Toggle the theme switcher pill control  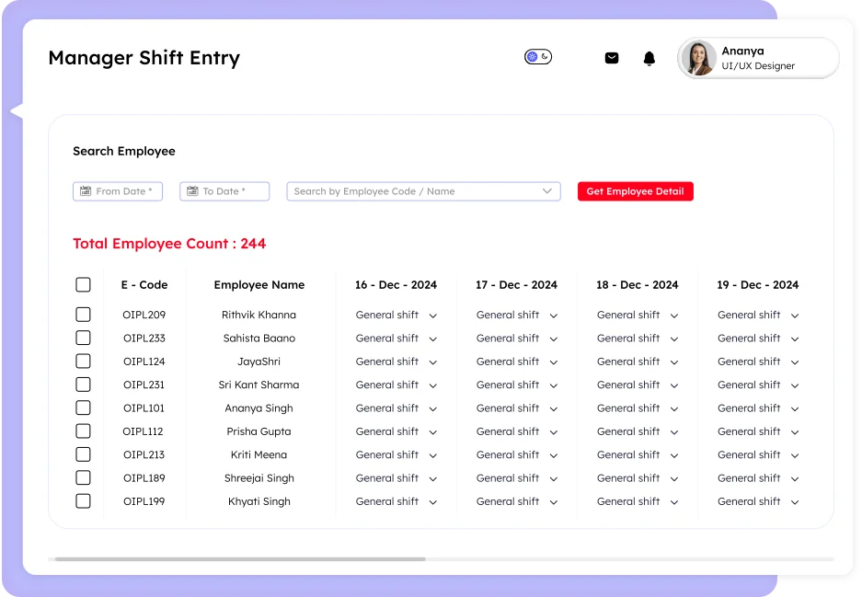(x=538, y=56)
